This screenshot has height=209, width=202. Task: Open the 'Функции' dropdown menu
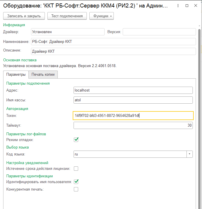coord(101,16)
